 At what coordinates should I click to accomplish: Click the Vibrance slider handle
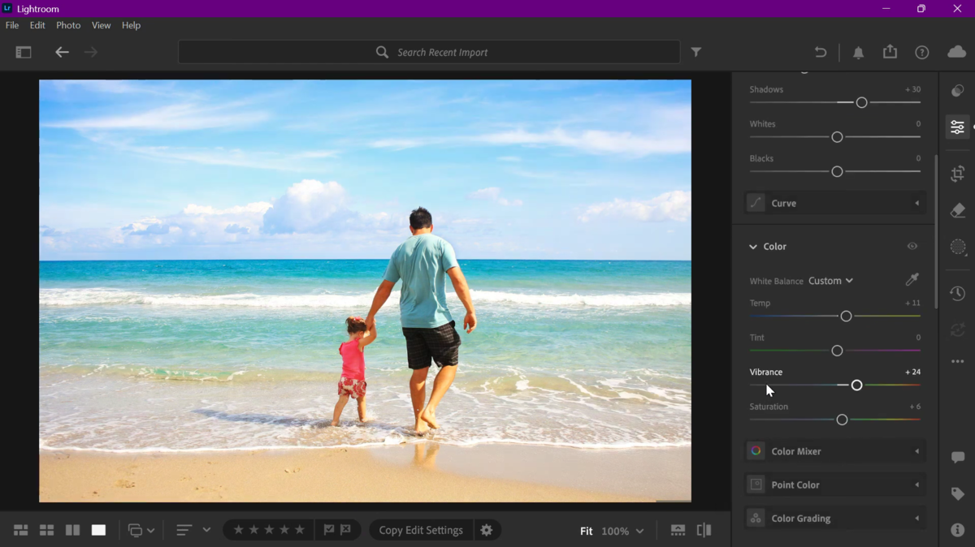[856, 385]
